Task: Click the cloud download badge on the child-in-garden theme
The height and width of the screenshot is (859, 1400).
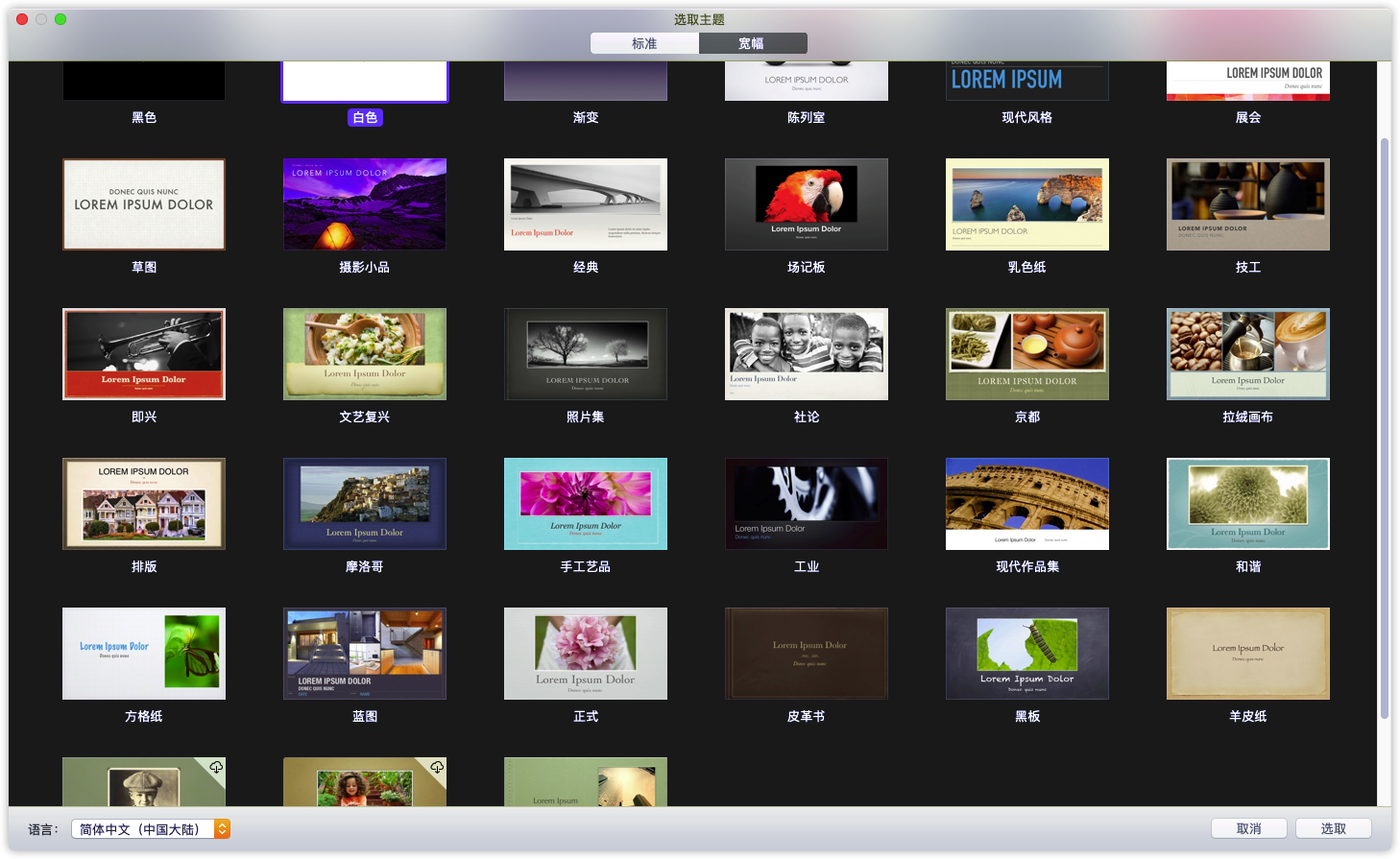Action: 437,767
